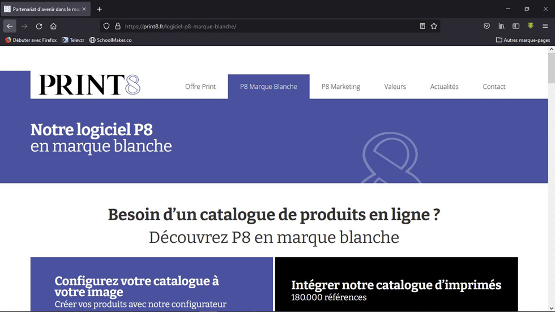Open the Offre Print menu item
The width and height of the screenshot is (555, 312).
click(x=200, y=87)
